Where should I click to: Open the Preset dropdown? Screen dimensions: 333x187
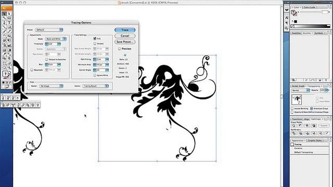pyautogui.click(x=49, y=30)
